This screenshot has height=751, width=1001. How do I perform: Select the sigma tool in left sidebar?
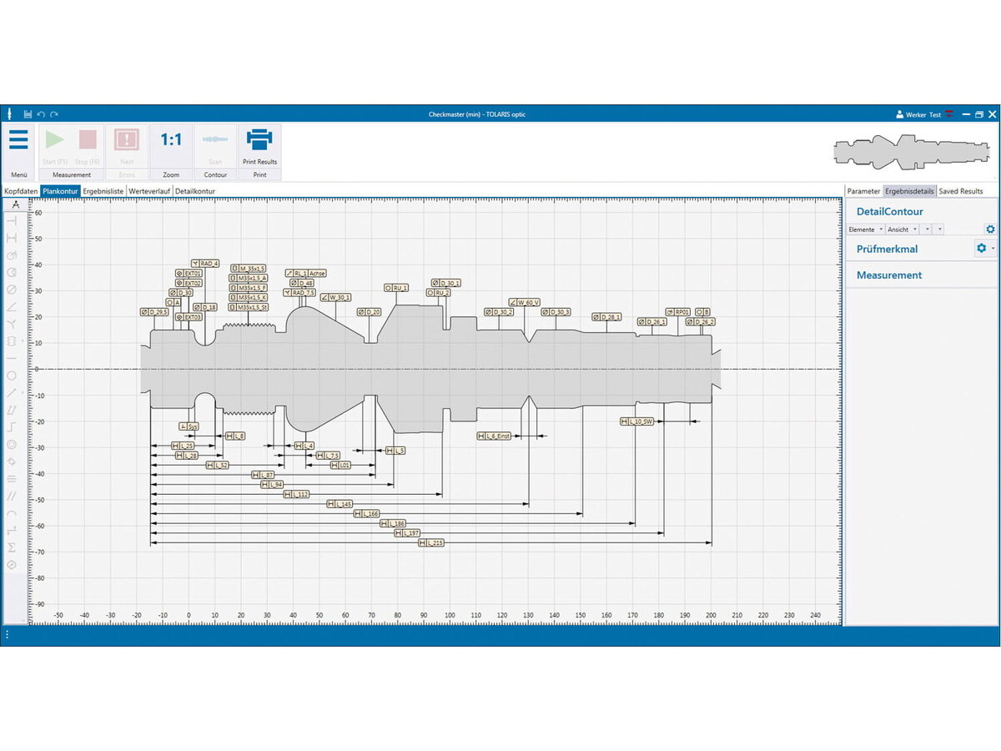[x=12, y=547]
